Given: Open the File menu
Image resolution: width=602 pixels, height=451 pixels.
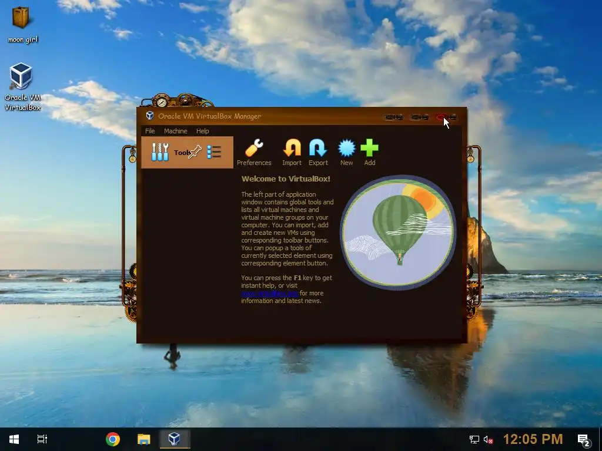Looking at the screenshot, I should tap(150, 131).
